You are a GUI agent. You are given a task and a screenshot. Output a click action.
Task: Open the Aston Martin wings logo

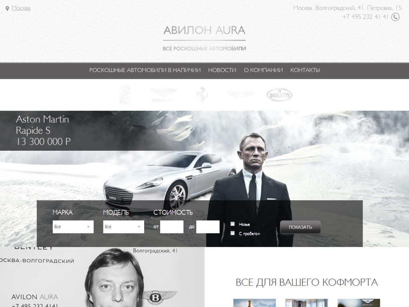(x=240, y=94)
